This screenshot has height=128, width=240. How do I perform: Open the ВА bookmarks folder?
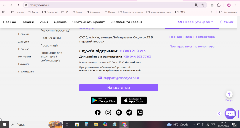click(x=65, y=12)
